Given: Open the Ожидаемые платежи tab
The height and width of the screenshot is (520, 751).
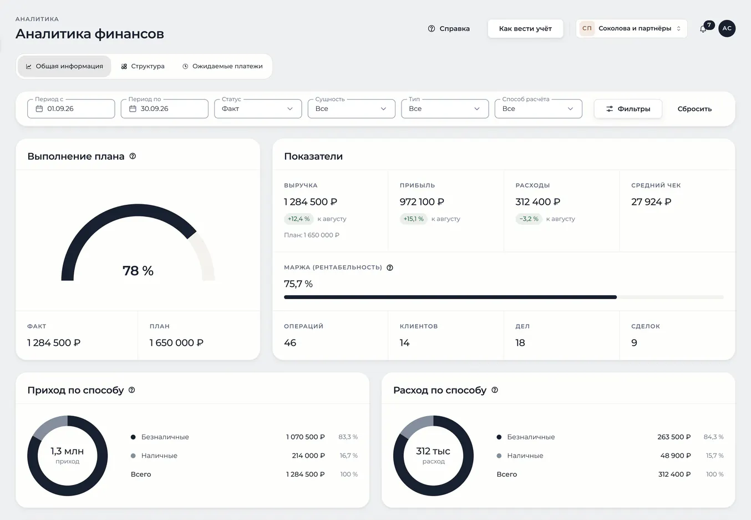Looking at the screenshot, I should point(222,66).
